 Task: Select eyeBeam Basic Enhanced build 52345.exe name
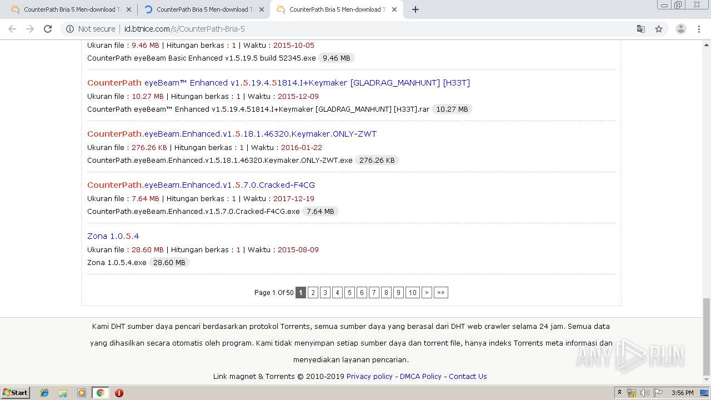coord(202,58)
